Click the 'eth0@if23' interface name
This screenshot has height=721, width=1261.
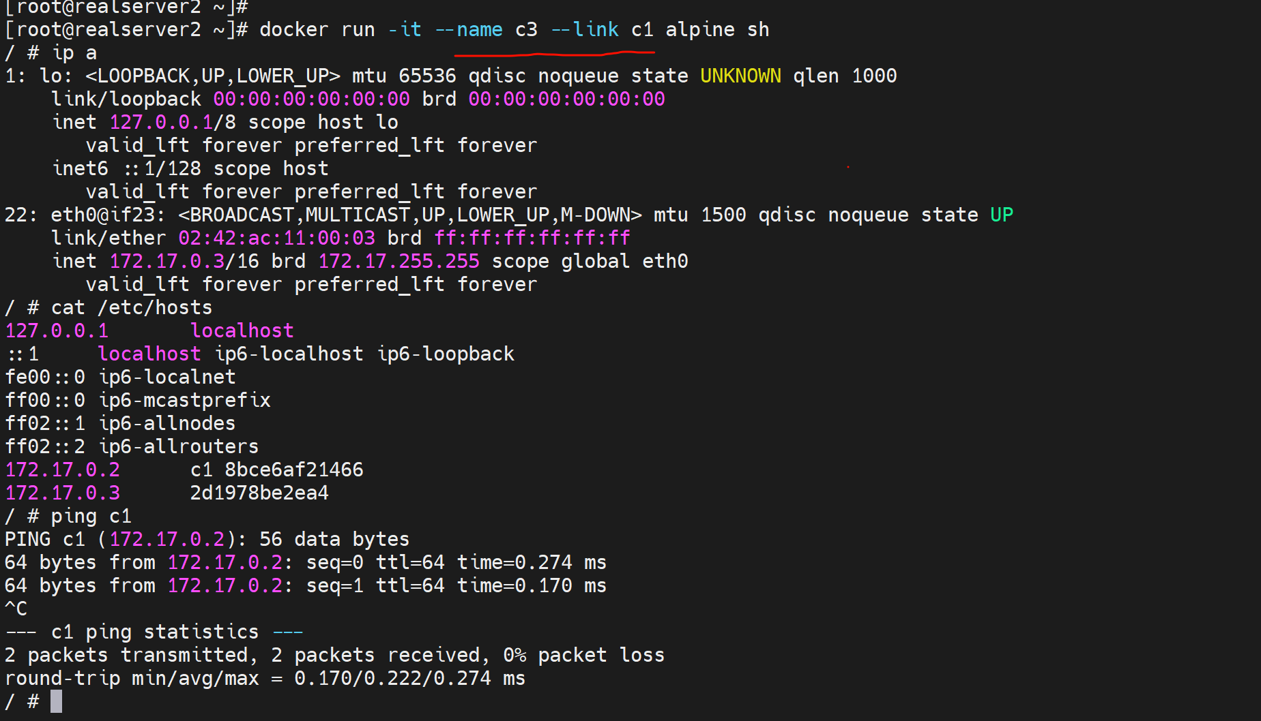[107, 215]
